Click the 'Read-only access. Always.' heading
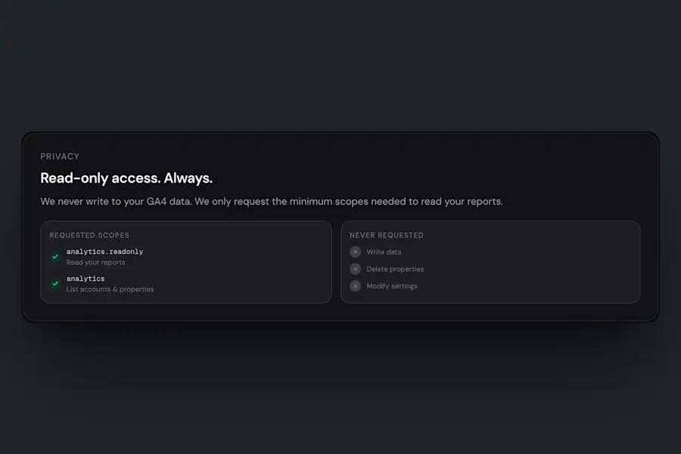Viewport: 681px width, 454px height. coord(126,178)
